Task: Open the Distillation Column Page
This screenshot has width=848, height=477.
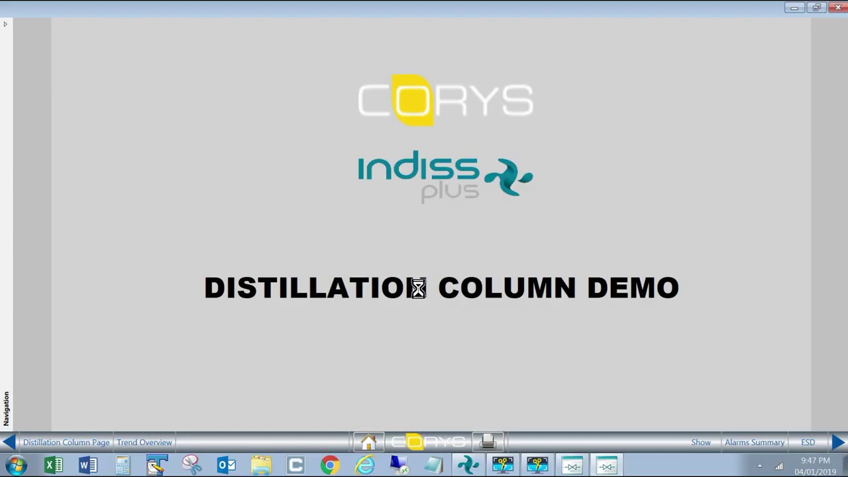Action: 66,443
